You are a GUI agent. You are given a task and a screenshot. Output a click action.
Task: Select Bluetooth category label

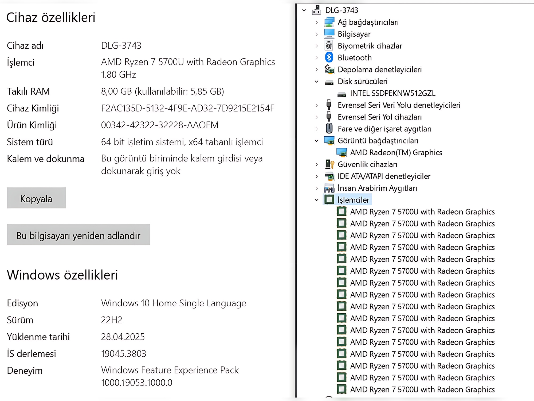[x=355, y=57]
